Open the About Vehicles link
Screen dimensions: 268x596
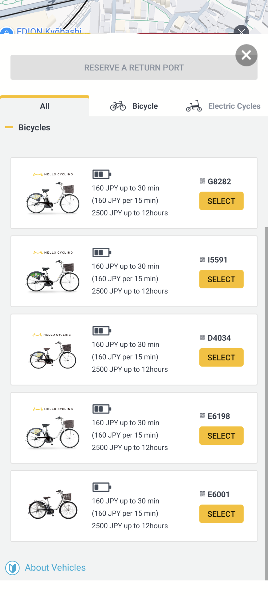pos(55,568)
